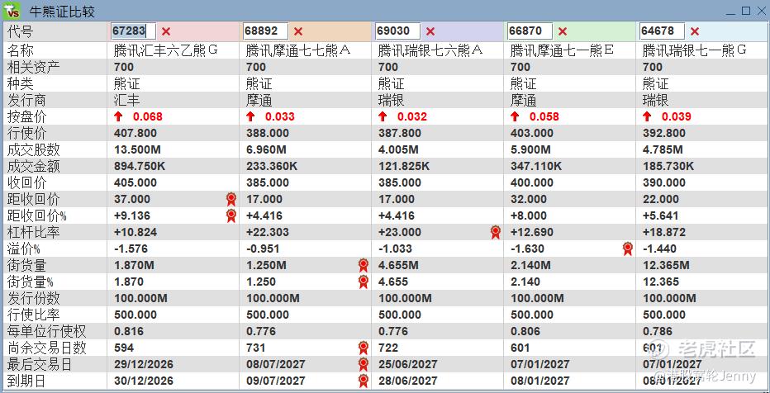Select the name 腾讯瑞银七一熊G

[x=695, y=50]
